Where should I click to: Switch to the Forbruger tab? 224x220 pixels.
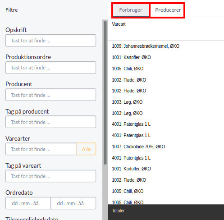[131, 10]
